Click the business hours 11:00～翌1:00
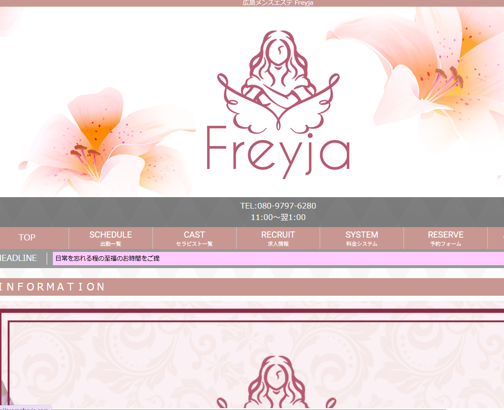504x410 pixels. 278,217
